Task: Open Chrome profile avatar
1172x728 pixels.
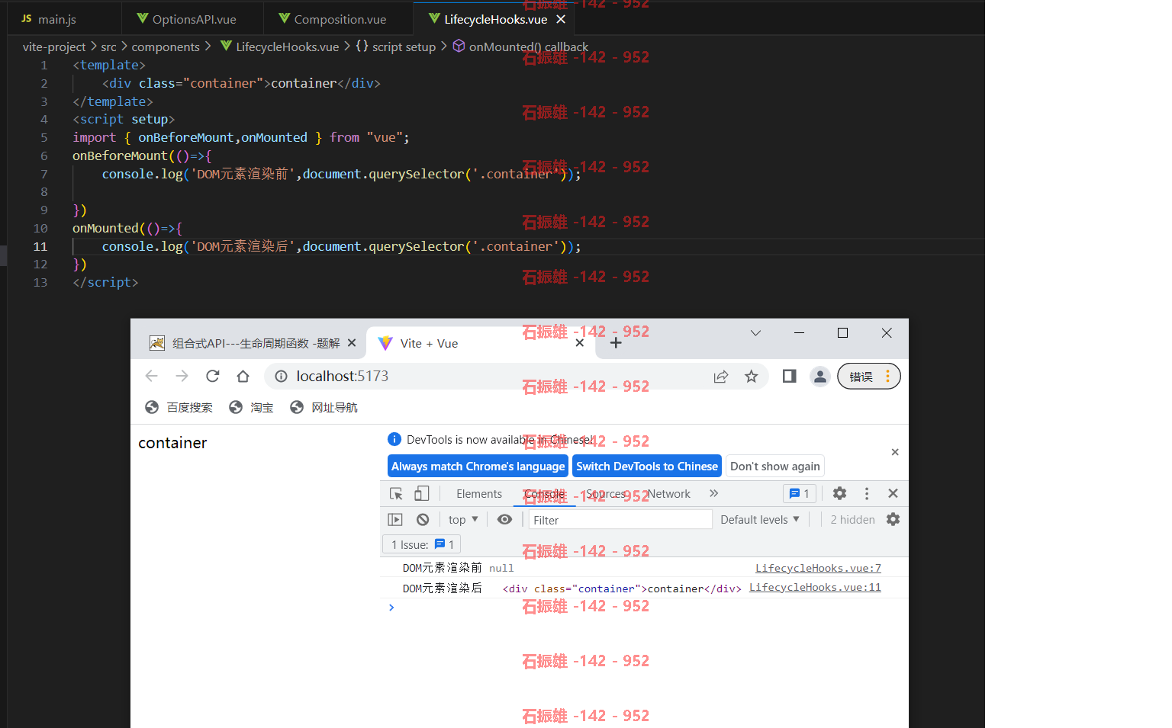Action: [x=820, y=376]
